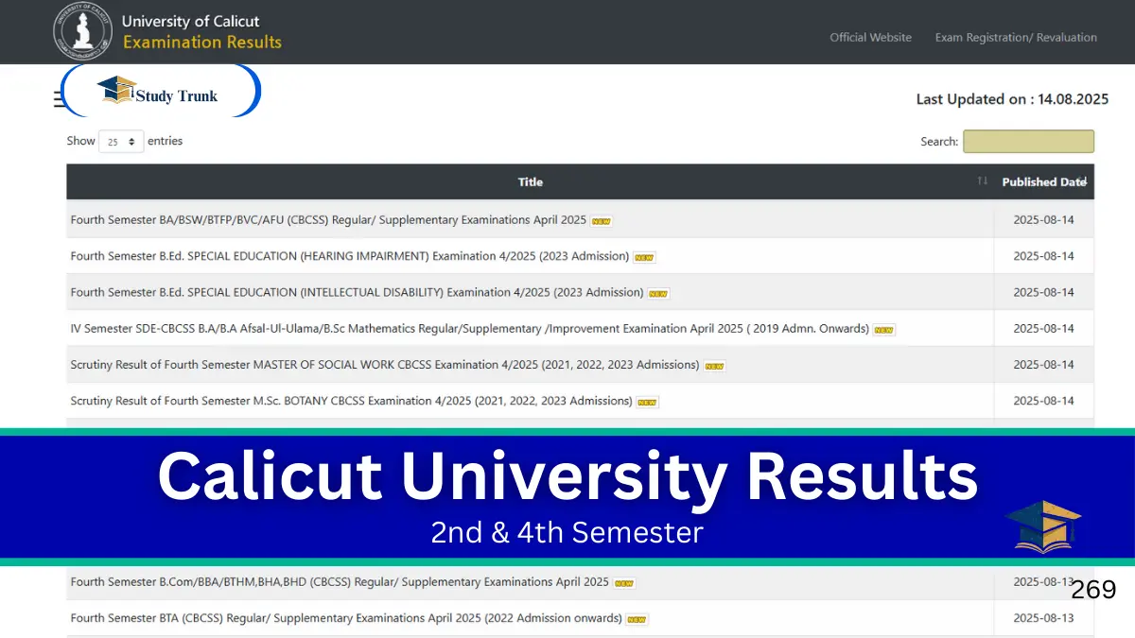
Task: Open the Official Website nav link
Action: point(870,38)
